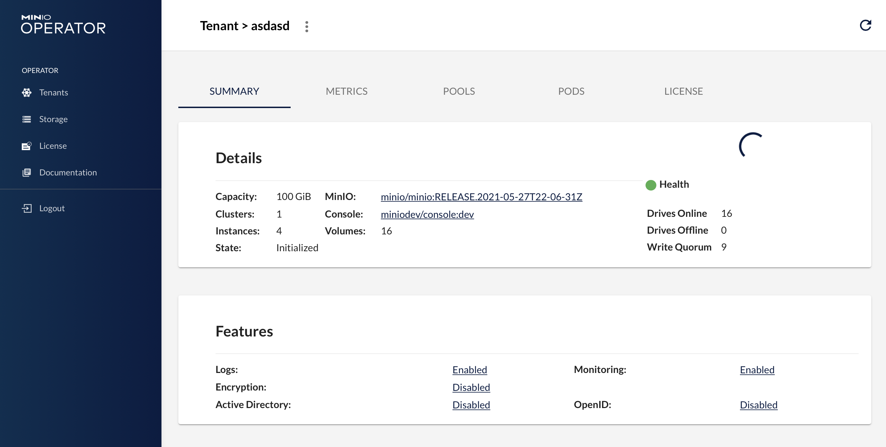Screen dimensions: 886x447
Task: Switch to the METRICS tab
Action: point(346,91)
